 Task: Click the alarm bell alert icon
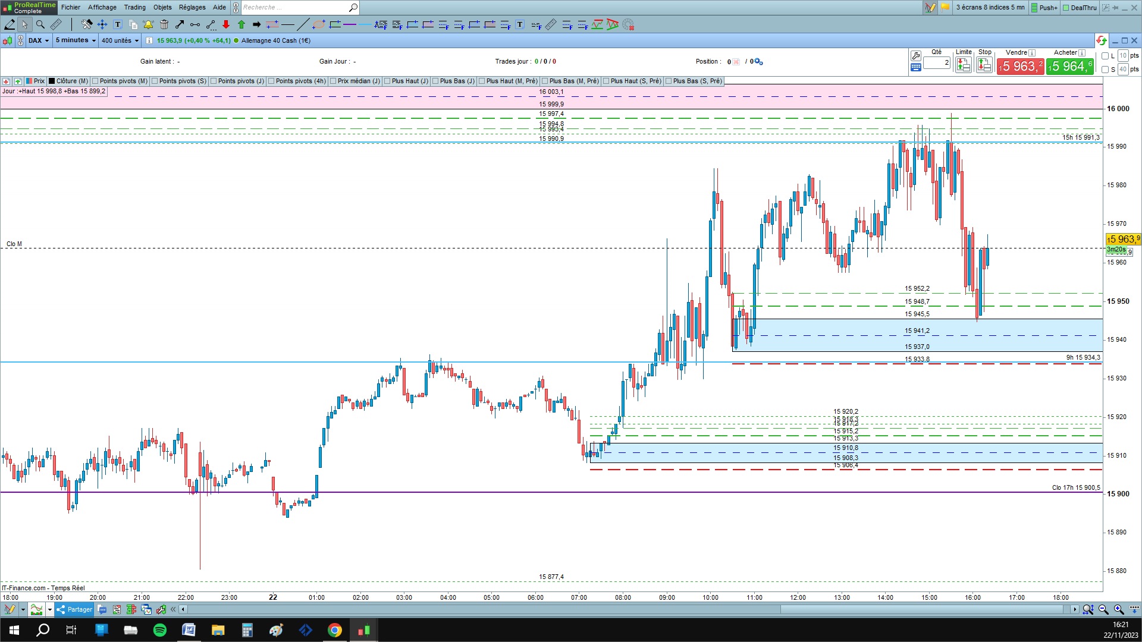pos(148,24)
